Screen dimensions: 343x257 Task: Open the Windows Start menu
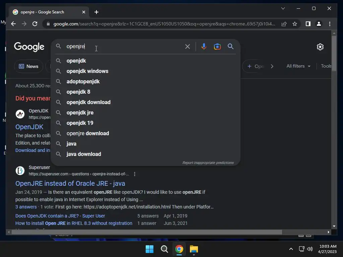coord(150,249)
